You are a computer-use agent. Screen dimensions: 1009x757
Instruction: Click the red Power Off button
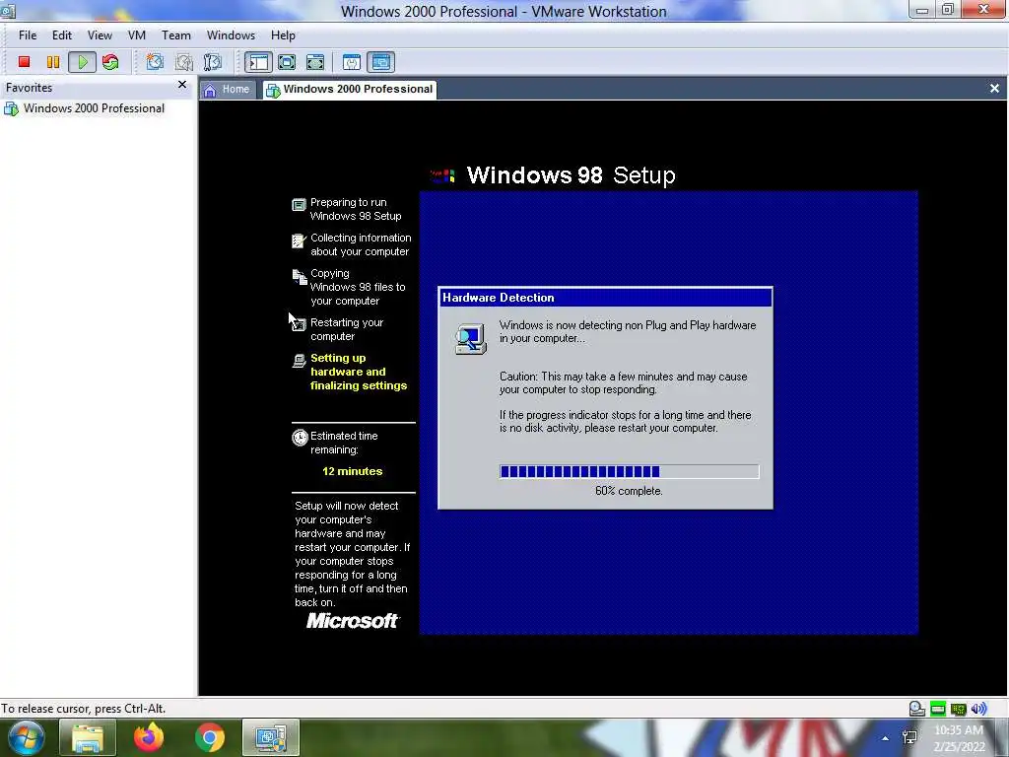pos(24,62)
